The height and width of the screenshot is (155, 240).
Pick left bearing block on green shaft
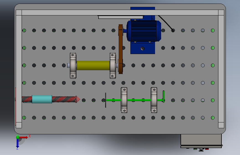(x=124, y=100)
